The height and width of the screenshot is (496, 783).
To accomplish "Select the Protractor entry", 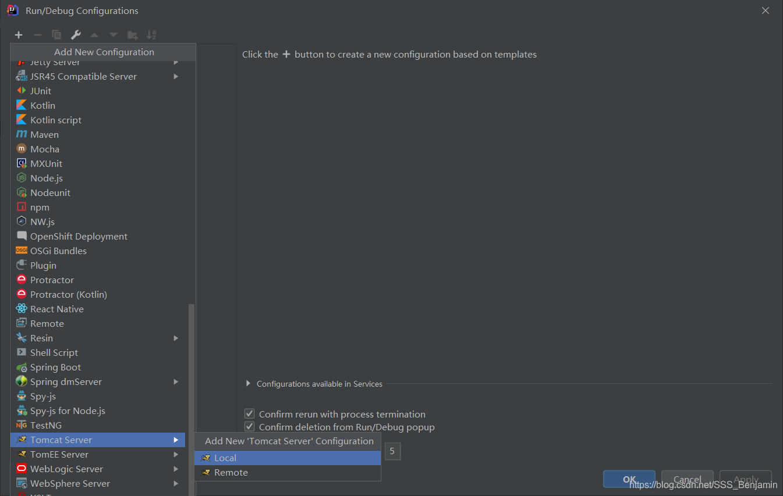I will [x=98, y=280].
